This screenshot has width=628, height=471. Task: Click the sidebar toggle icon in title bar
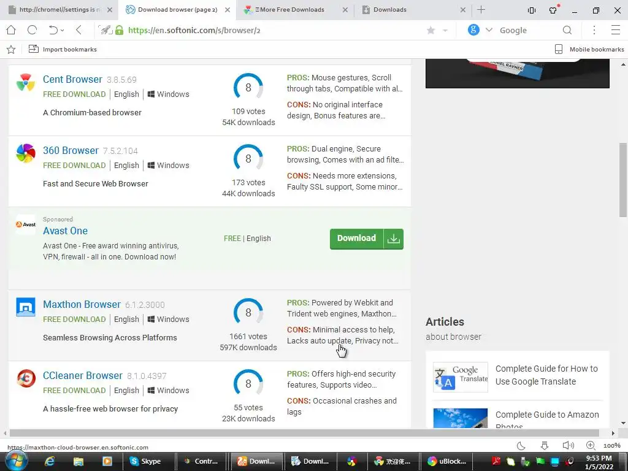532,10
